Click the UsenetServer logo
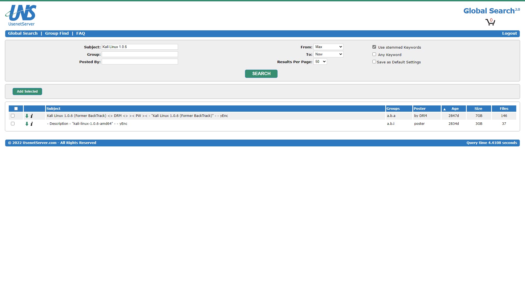 (x=21, y=16)
